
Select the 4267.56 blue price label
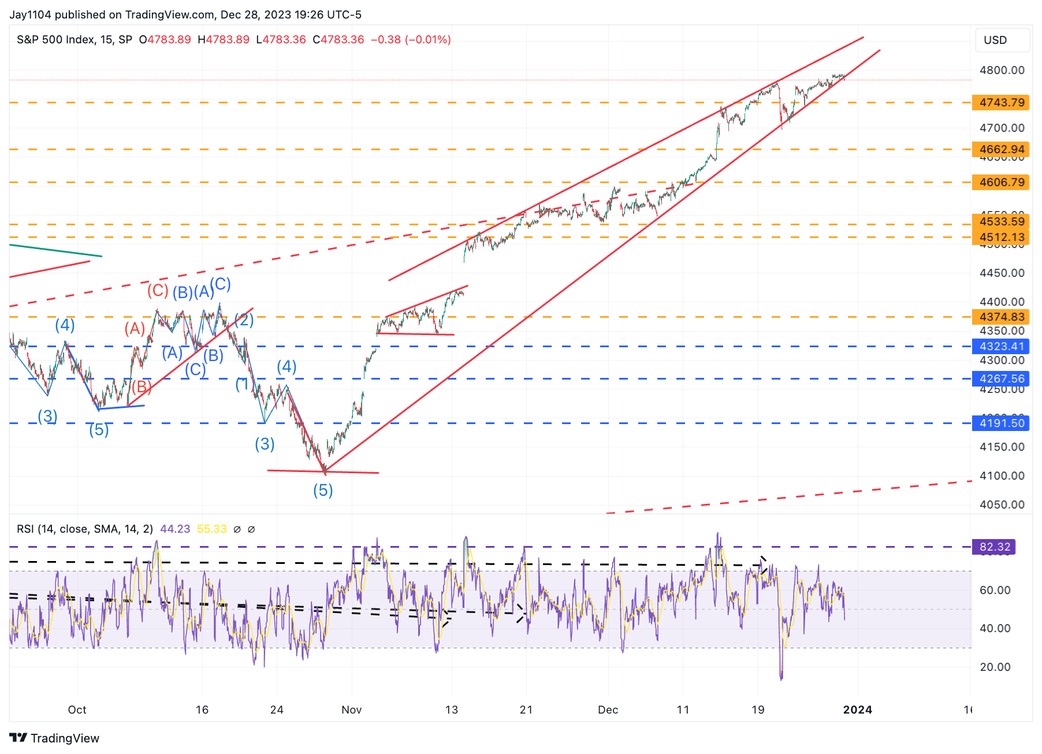pyautogui.click(x=1002, y=378)
